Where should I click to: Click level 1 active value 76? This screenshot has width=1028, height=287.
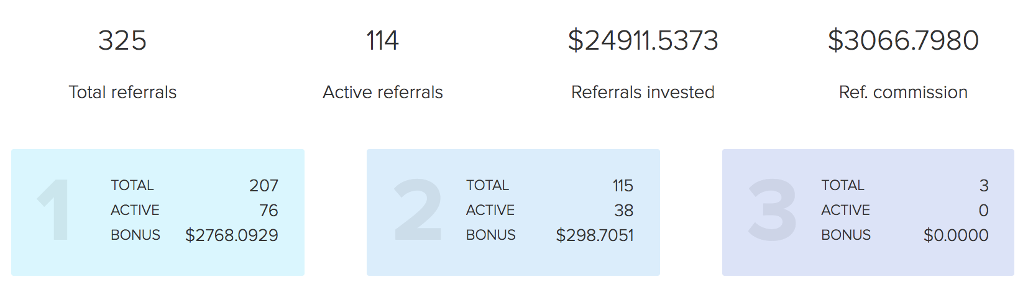268,211
